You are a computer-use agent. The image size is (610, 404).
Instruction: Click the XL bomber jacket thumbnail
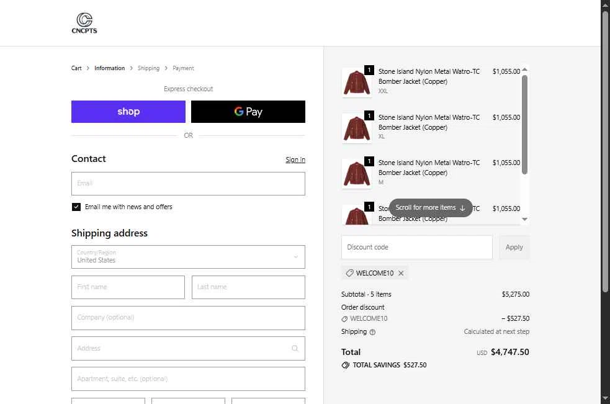356,128
